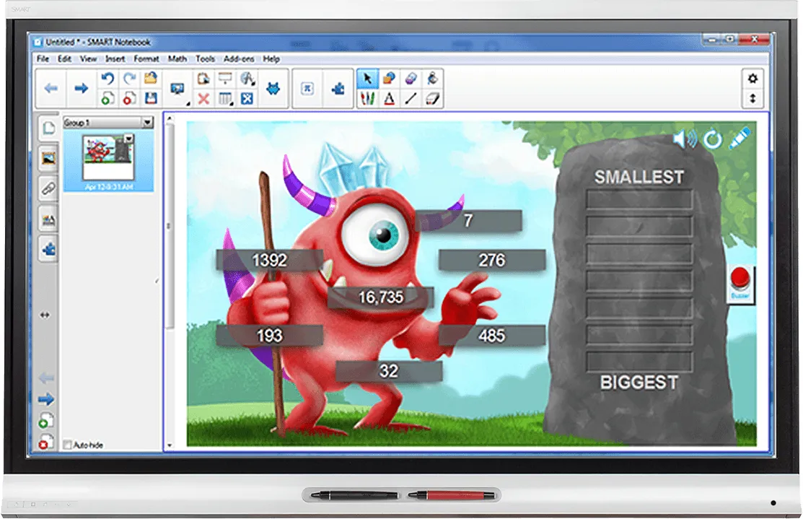
Task: Open the Add-ons puzzle piece in toolbar
Action: pos(338,90)
